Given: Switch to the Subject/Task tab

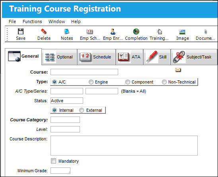Looking at the screenshot, I should 194,57.
